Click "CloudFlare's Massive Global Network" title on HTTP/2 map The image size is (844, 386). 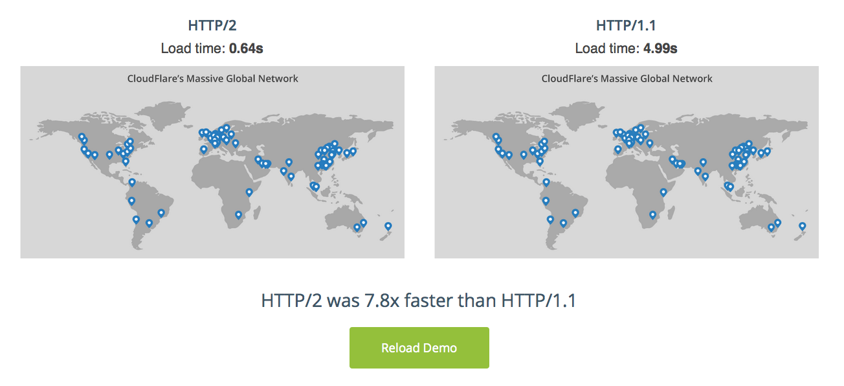pos(212,78)
